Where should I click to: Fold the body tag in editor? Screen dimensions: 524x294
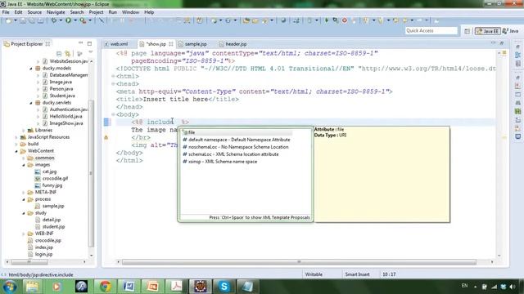113,114
